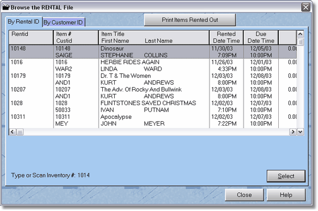Click the Item # Custid column header
The image size is (318, 211).
(76, 38)
